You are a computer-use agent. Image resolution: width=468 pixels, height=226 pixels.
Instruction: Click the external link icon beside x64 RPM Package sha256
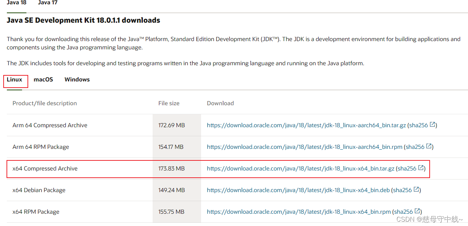(x=417, y=211)
